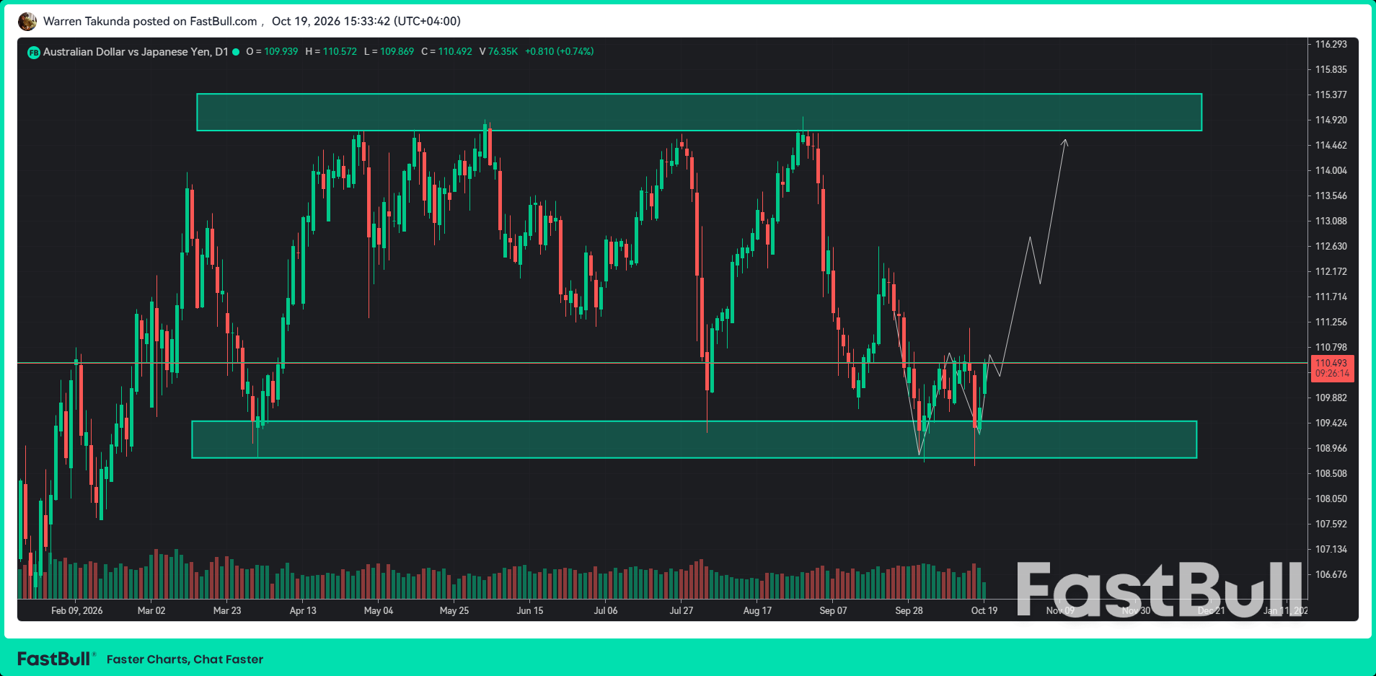Click the Mar 02 date axis label
Viewport: 1376px width, 676px height.
pos(151,610)
